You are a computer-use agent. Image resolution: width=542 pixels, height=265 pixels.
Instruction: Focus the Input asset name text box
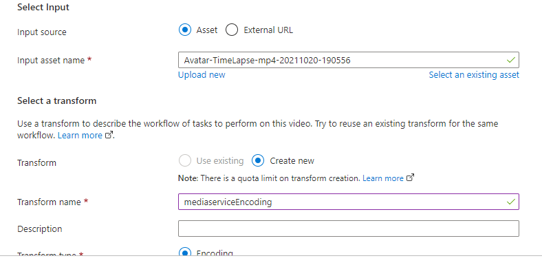(349, 60)
